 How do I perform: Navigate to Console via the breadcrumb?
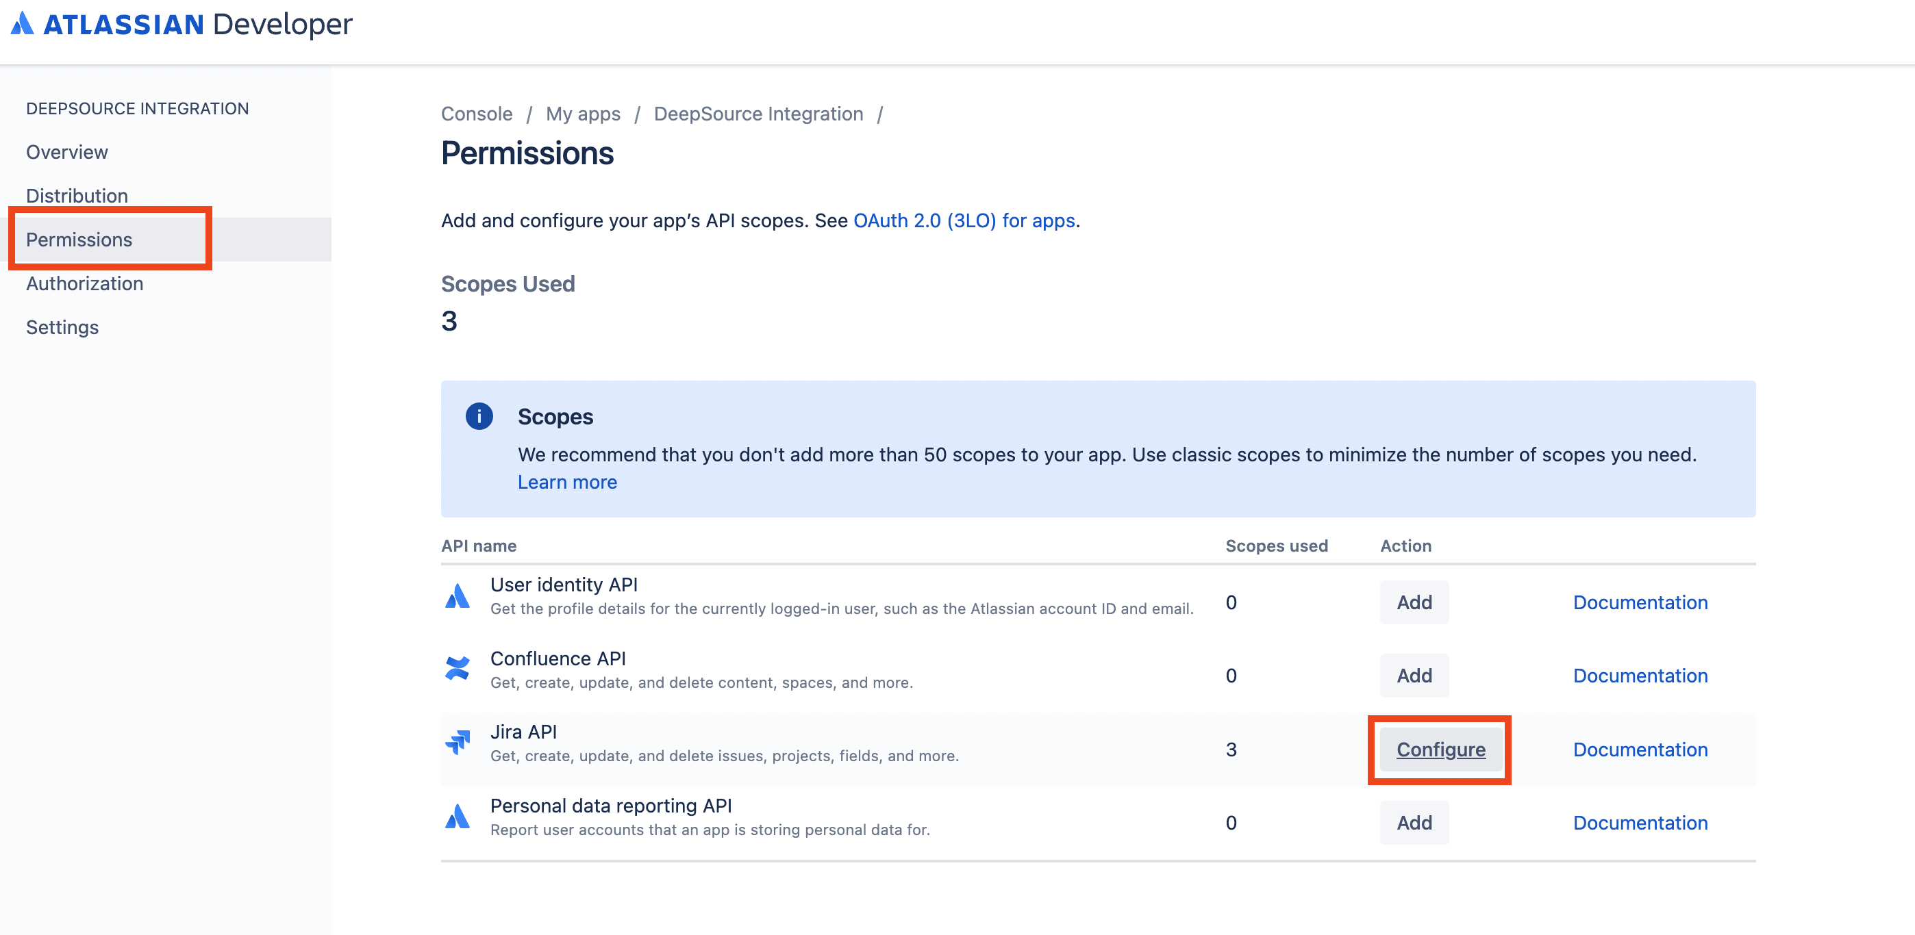(476, 114)
